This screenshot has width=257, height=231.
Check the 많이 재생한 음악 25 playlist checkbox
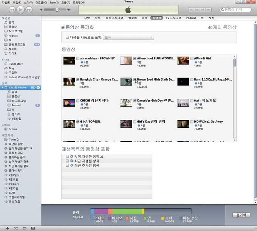click(x=67, y=157)
